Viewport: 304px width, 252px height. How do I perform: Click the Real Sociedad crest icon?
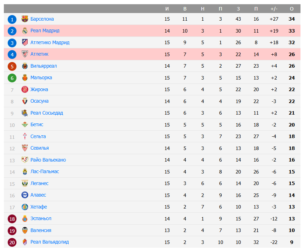(25, 113)
